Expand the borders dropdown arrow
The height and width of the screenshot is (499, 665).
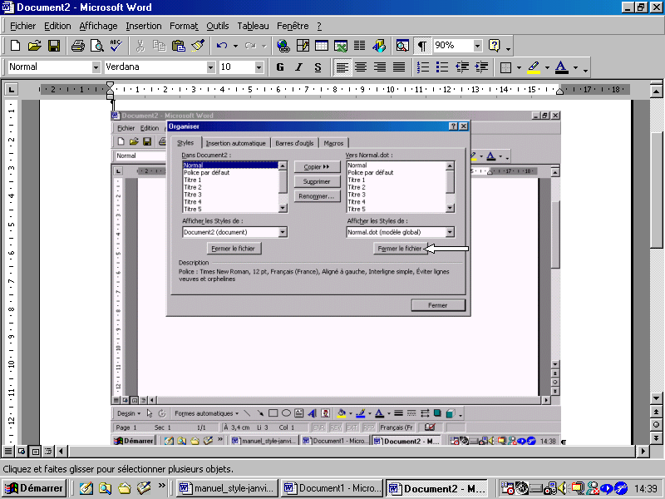pos(519,67)
